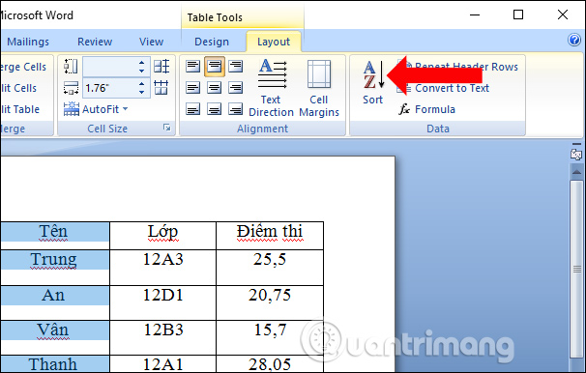Select Align Top Center
This screenshot has height=373, width=586.
pos(214,67)
